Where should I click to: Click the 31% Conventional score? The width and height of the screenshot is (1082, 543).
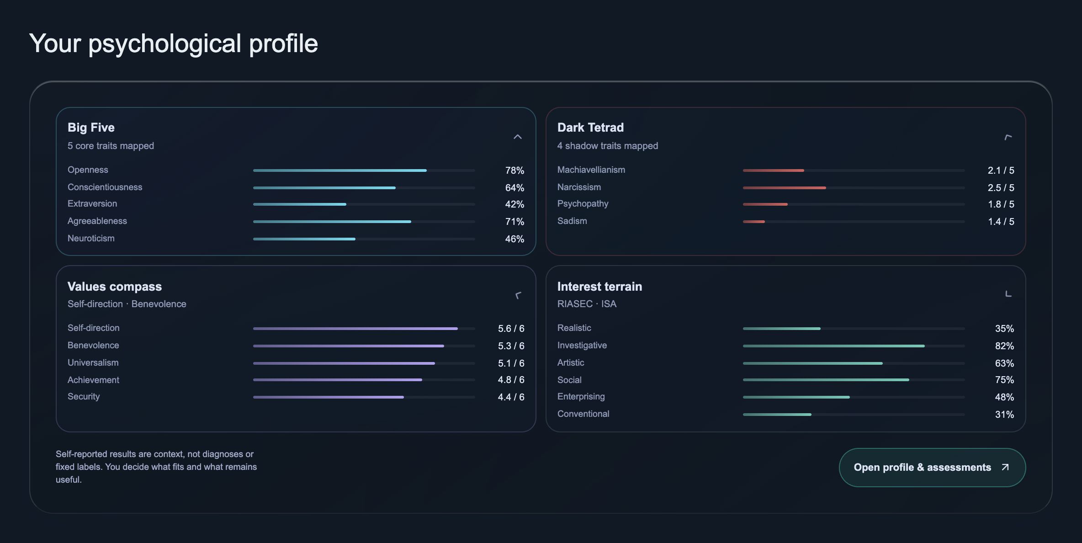click(1004, 415)
